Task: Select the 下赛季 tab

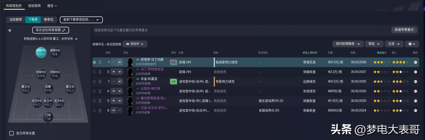Action: coord(33,20)
